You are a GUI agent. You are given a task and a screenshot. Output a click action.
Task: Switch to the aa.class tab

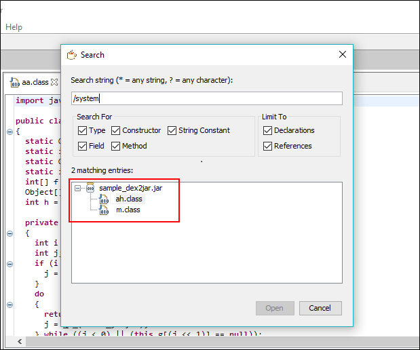[x=35, y=82]
